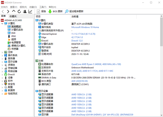Image resolution: width=163 pixels, height=117 pixels.
Task: Click the vertical scrollbar thumb
Action: [x=161, y=32]
